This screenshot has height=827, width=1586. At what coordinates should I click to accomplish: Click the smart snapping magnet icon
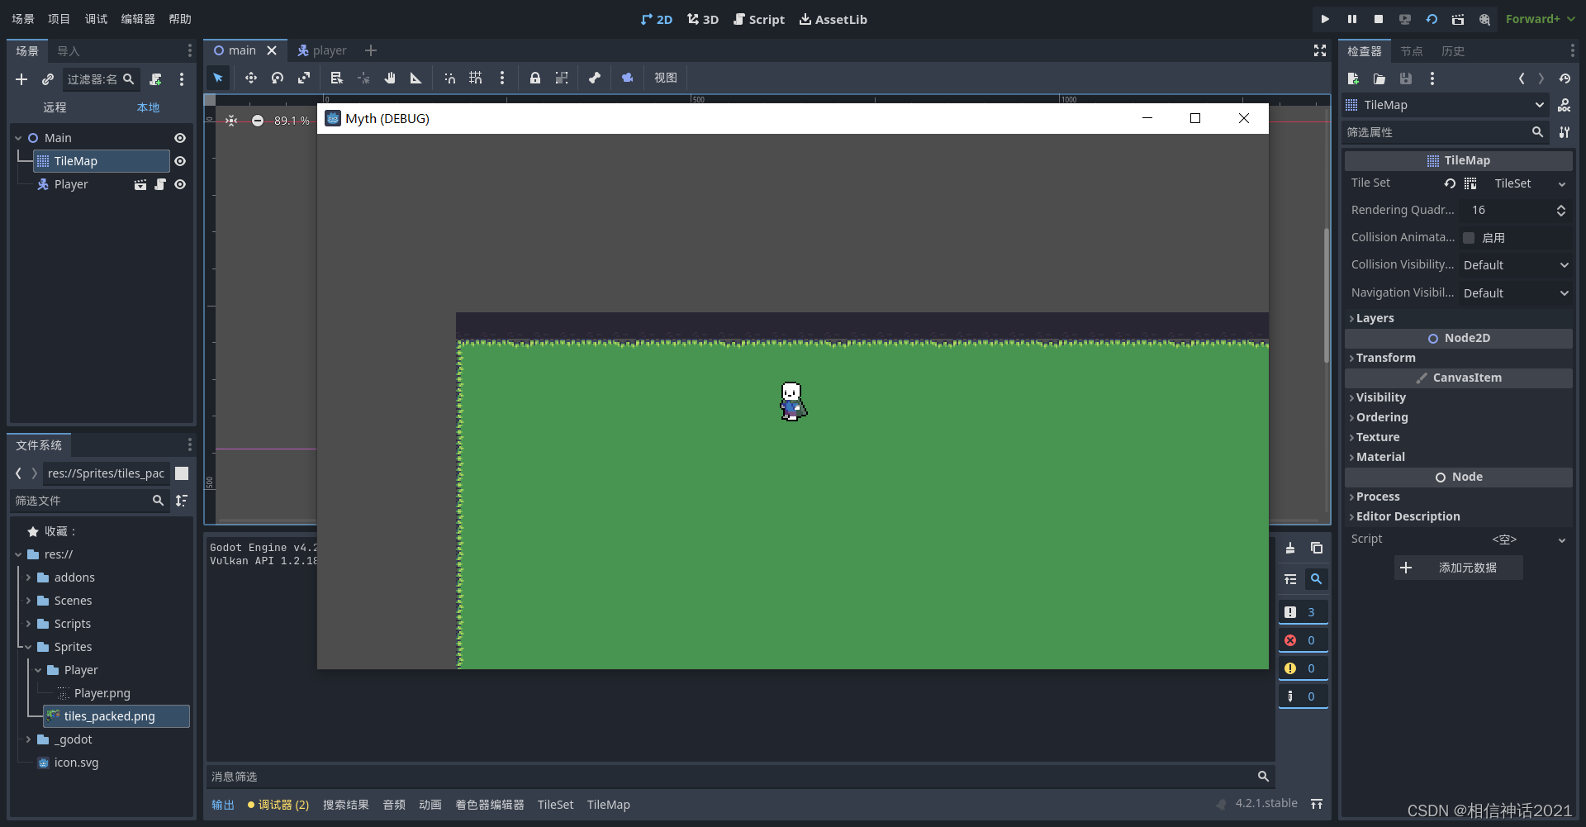pyautogui.click(x=449, y=78)
